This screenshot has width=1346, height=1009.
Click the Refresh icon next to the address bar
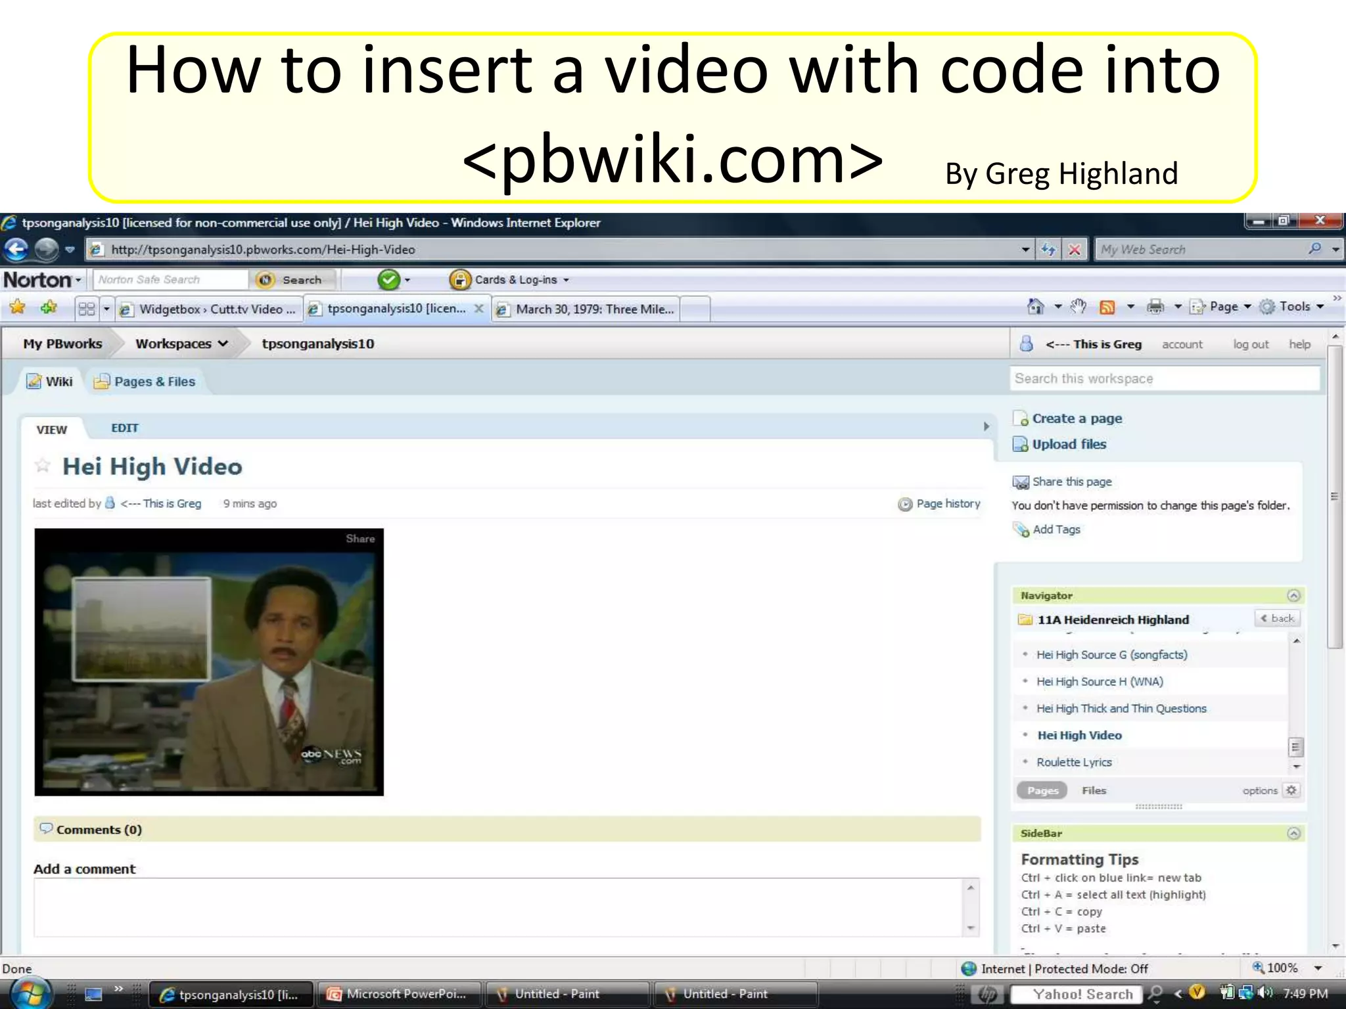[x=1048, y=250]
